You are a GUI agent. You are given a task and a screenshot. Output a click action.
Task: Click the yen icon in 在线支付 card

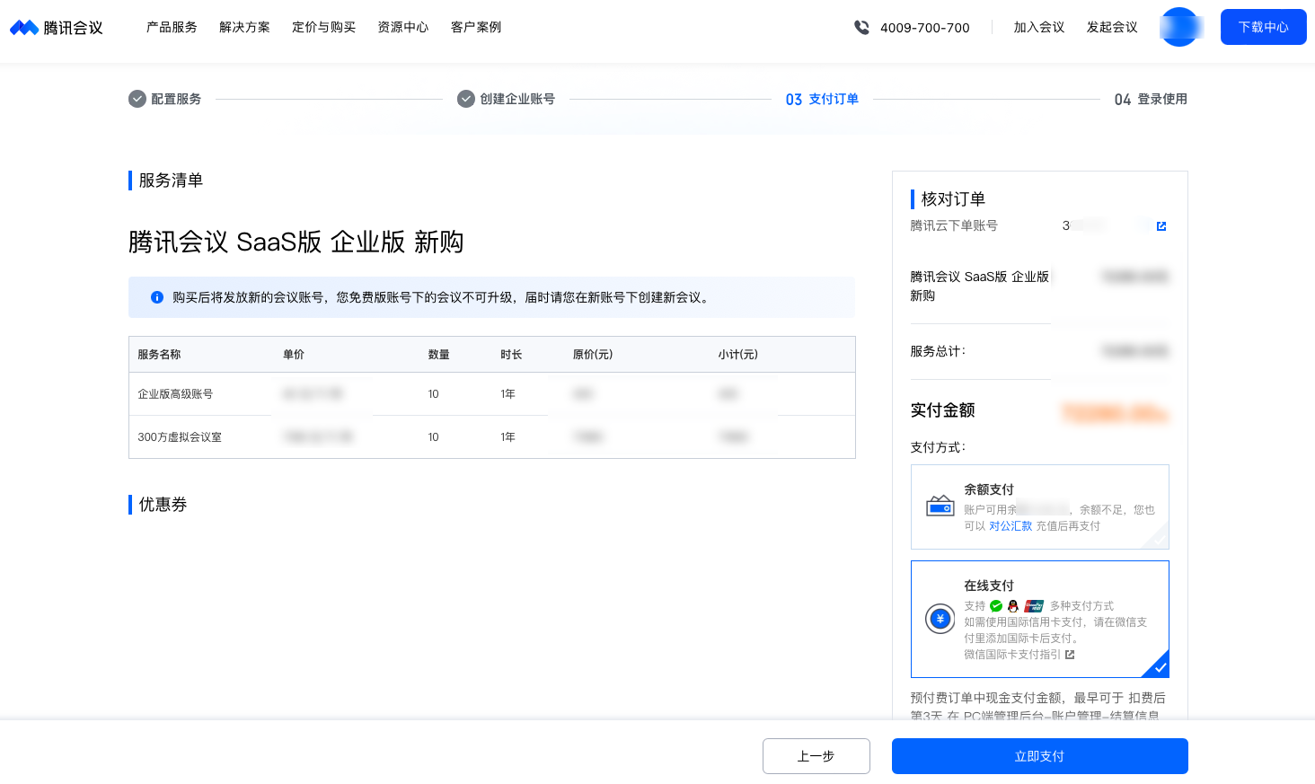tap(940, 619)
